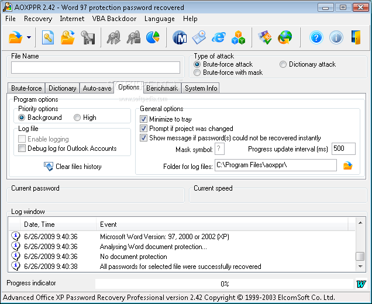Click the blue pie chart benchmark icon
The height and width of the screenshot is (304, 372).
pos(153,37)
